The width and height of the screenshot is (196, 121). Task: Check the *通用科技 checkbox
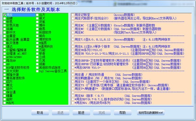(37, 47)
